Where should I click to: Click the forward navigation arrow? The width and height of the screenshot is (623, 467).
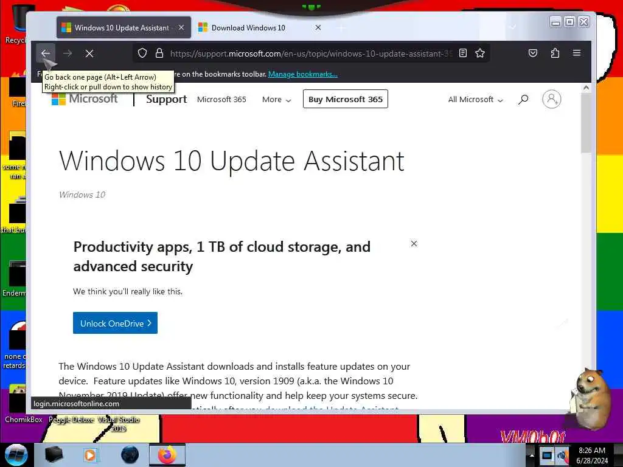[x=68, y=54]
